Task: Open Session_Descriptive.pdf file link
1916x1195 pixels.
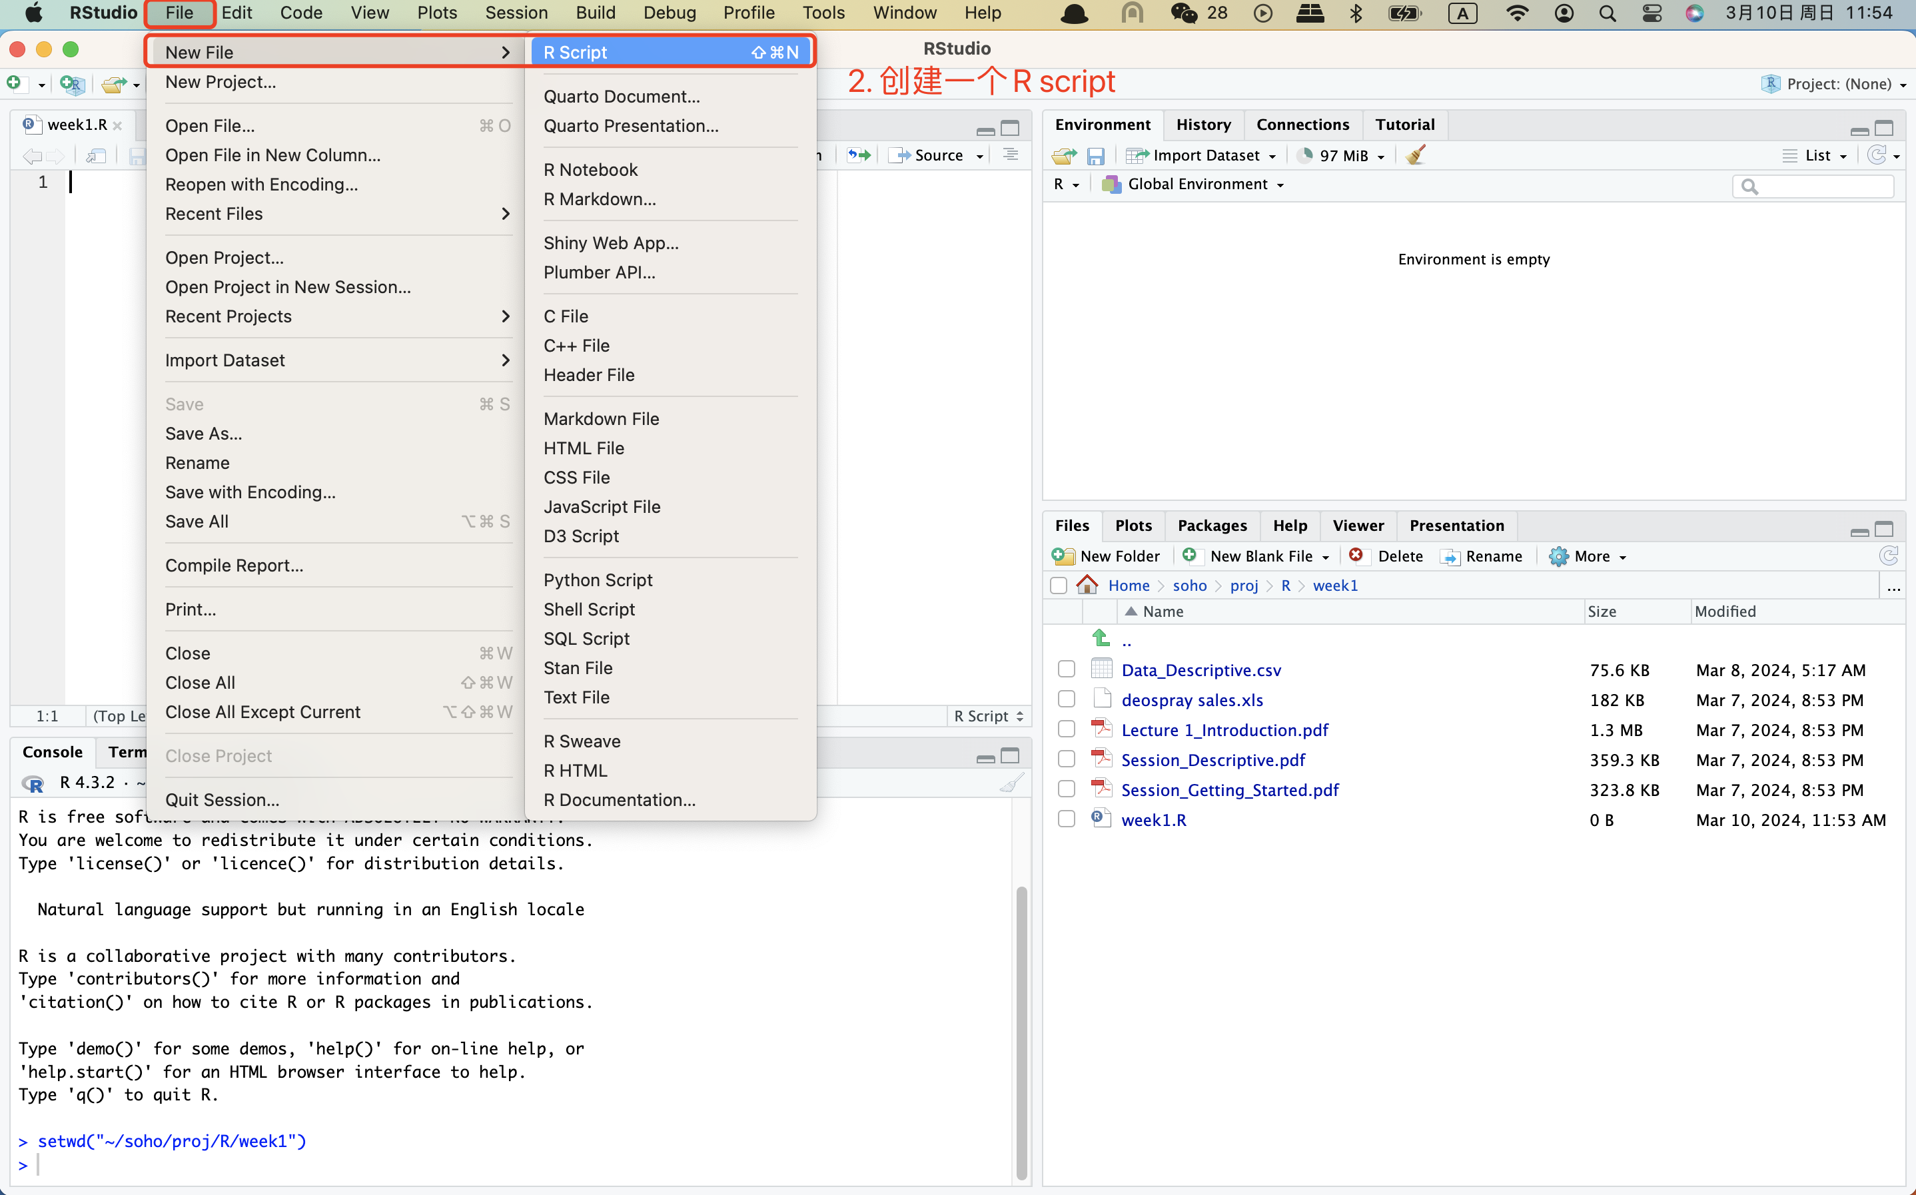Action: point(1212,759)
